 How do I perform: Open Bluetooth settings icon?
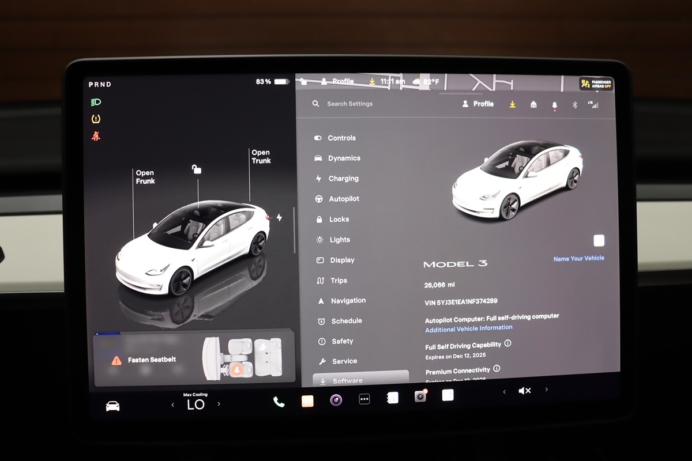click(x=574, y=105)
